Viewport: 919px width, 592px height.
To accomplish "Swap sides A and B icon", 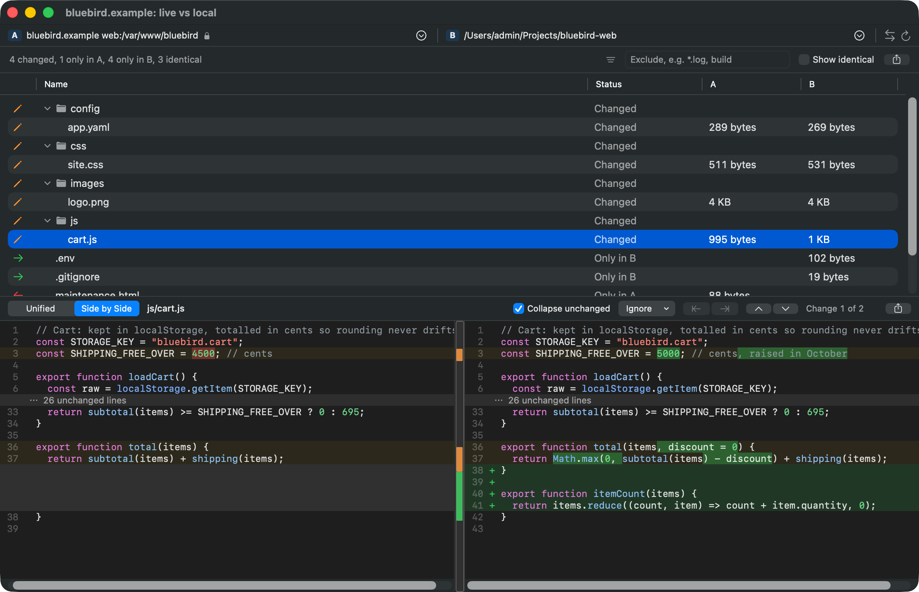I will coord(889,35).
